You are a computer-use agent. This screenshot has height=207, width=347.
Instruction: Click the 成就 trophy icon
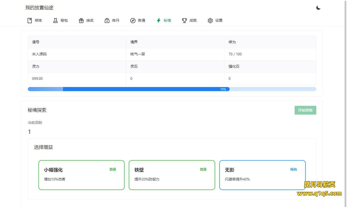(x=184, y=21)
